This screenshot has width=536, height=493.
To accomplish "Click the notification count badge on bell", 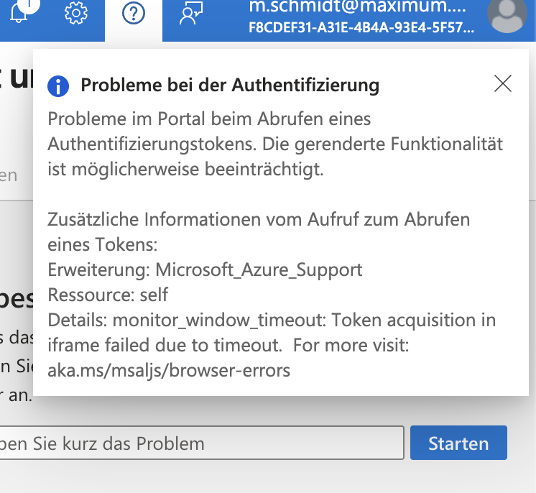I will pos(29,5).
